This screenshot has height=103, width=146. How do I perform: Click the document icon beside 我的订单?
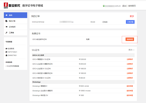[x=6, y=21]
